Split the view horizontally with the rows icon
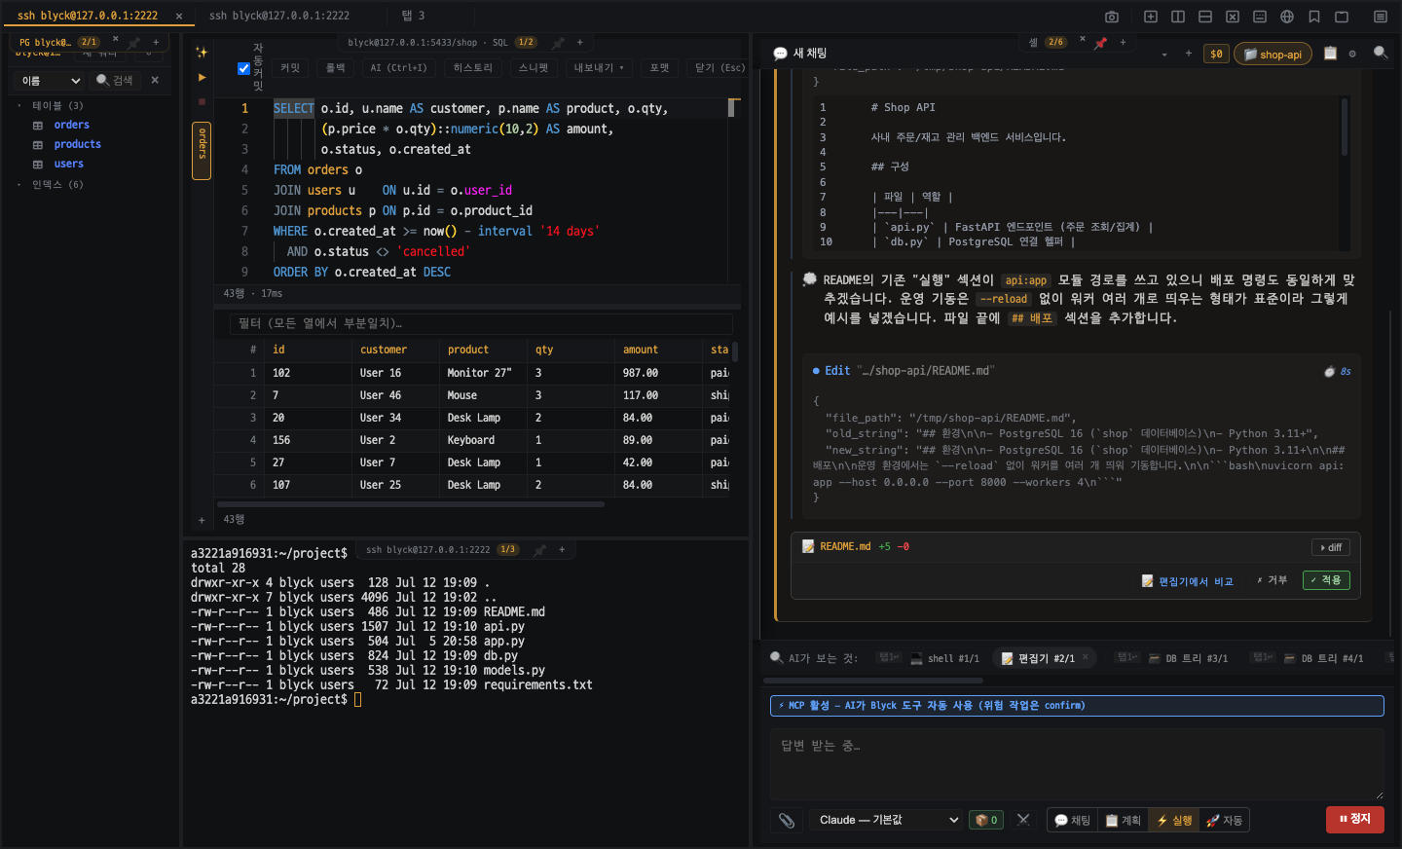Viewport: 1402px width, 849px height. pyautogui.click(x=1205, y=17)
